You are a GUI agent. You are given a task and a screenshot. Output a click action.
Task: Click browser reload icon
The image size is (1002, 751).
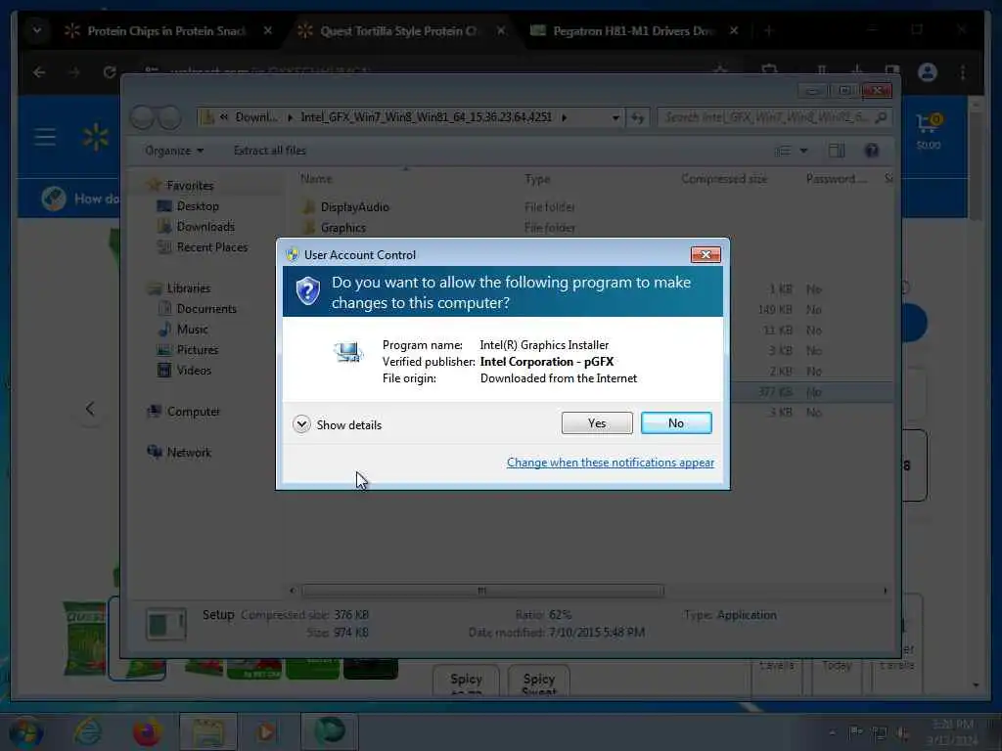click(110, 72)
